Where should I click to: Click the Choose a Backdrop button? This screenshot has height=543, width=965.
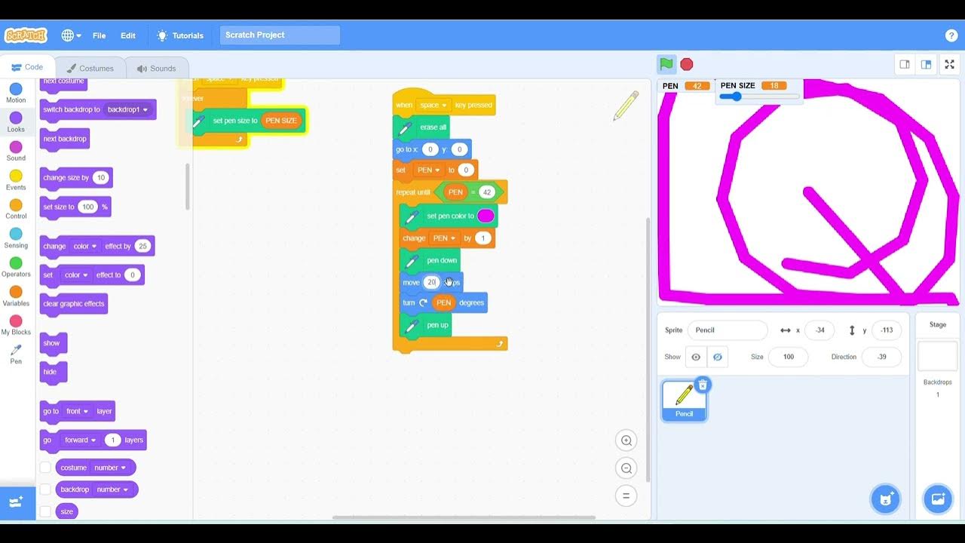click(x=938, y=499)
